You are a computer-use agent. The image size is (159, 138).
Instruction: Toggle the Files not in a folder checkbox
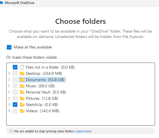tap(15, 67)
